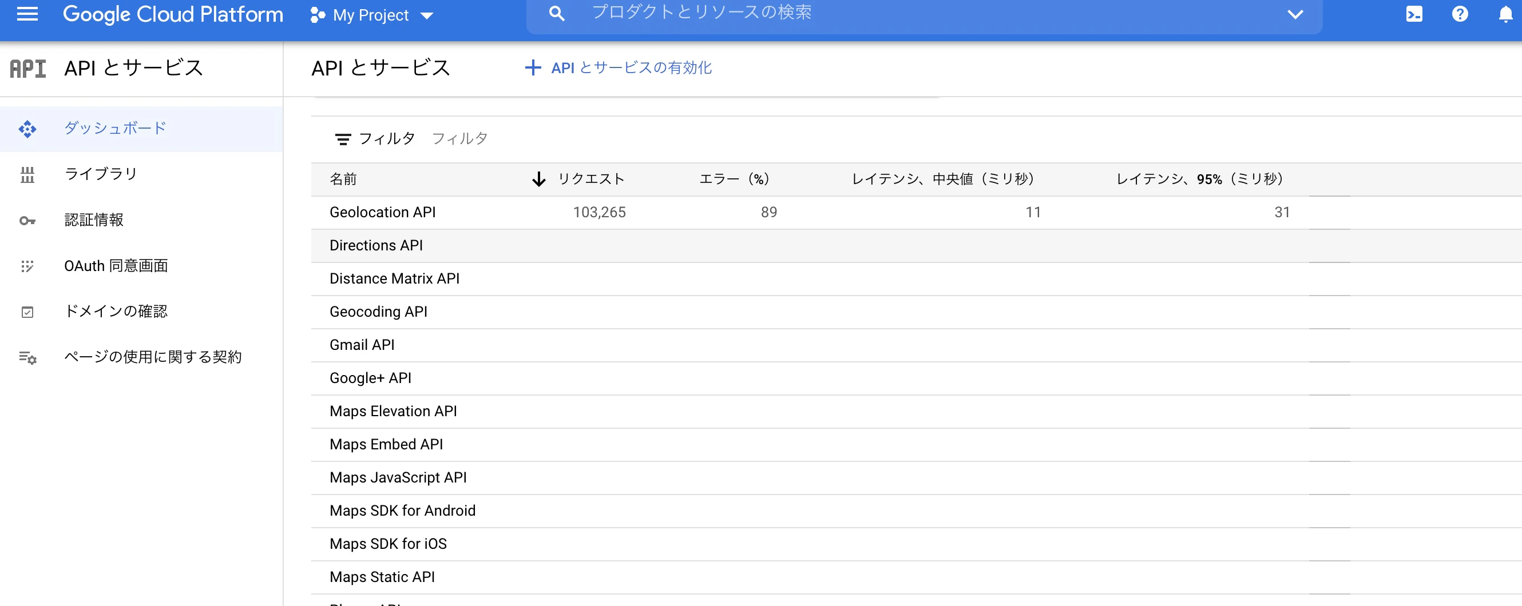Click 95% latency value 31
This screenshot has height=606, width=1522.
pyautogui.click(x=1282, y=213)
